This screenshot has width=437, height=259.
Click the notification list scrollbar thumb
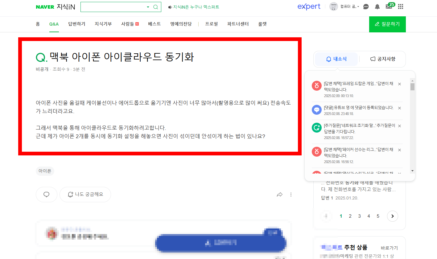click(x=412, y=87)
